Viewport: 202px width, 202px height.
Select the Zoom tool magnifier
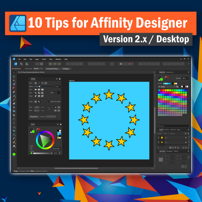[x=14, y=146]
